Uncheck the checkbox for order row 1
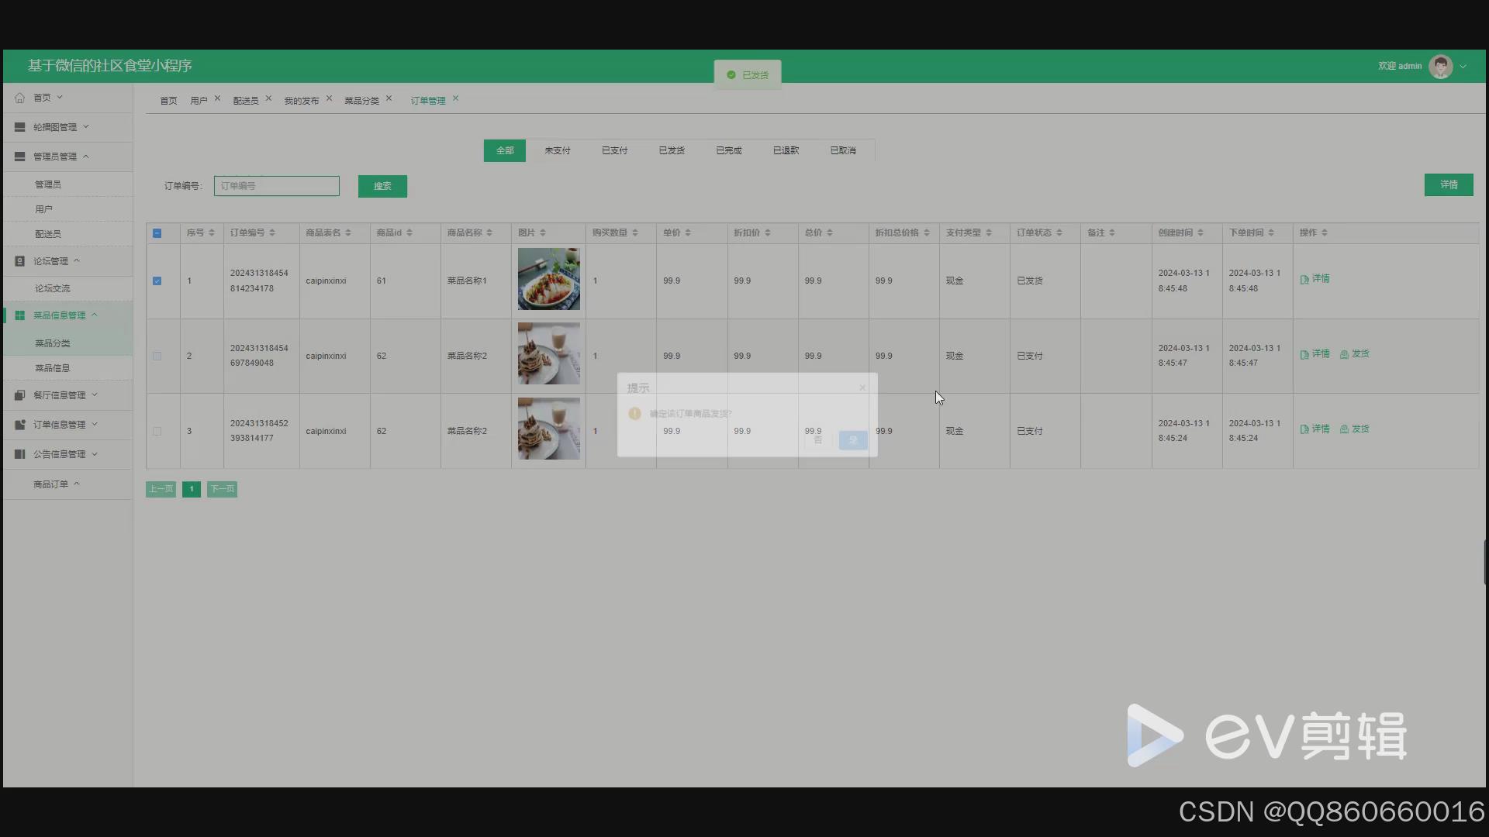The height and width of the screenshot is (837, 1489). 157,281
